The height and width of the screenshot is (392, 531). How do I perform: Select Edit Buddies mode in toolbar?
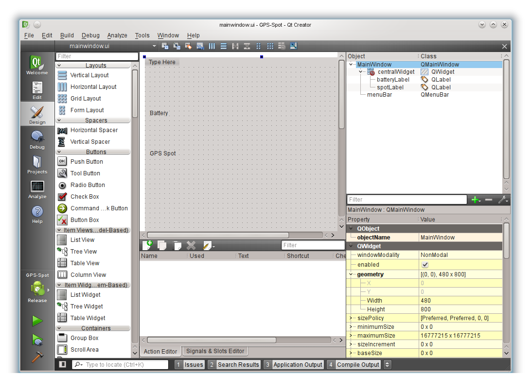click(188, 46)
